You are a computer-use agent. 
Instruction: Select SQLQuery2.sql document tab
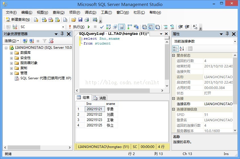[x=113, y=34]
